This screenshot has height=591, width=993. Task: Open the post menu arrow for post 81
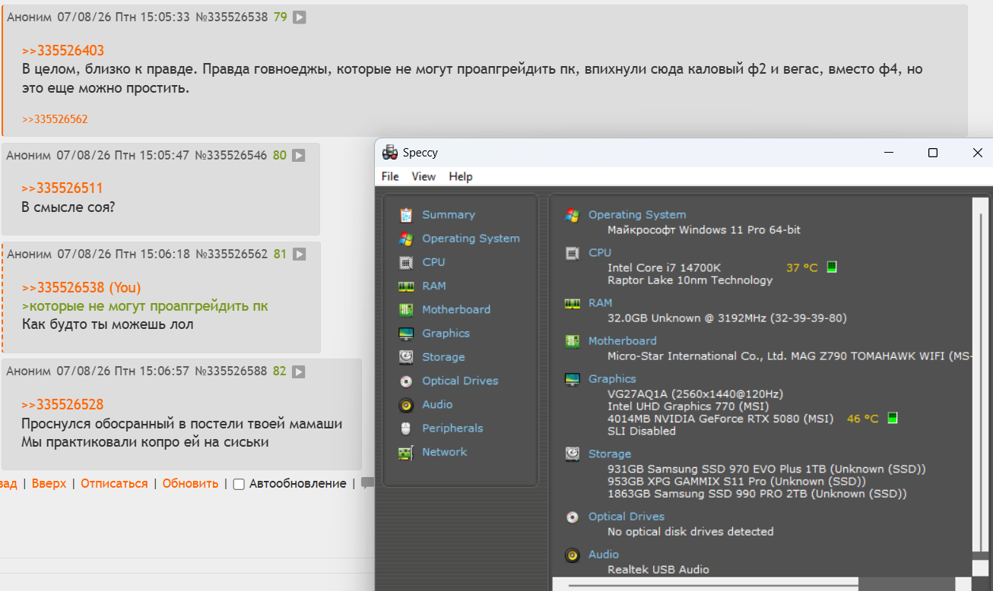pos(300,254)
